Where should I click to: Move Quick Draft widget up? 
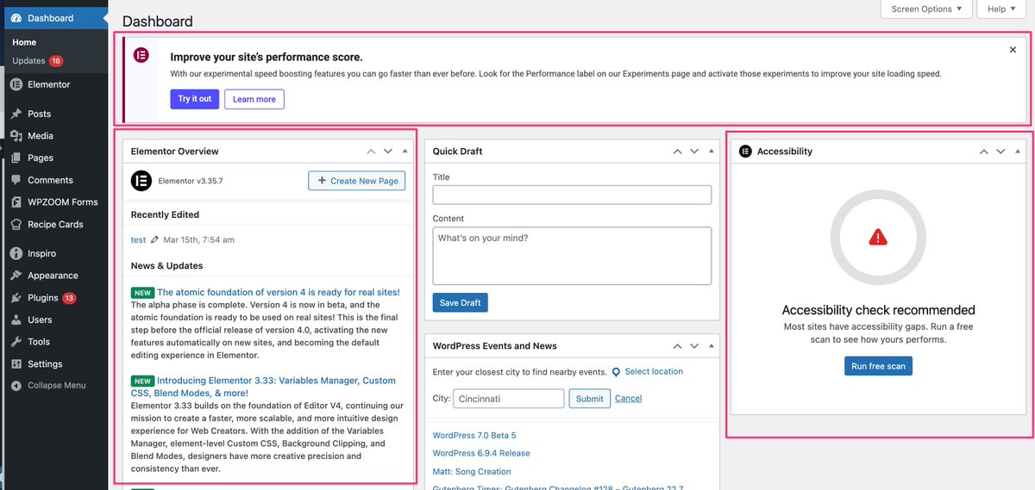678,152
